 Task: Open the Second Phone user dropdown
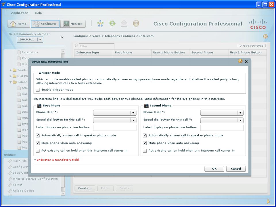222,113
